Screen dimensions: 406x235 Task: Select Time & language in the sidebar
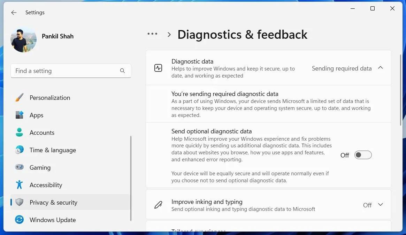(53, 150)
